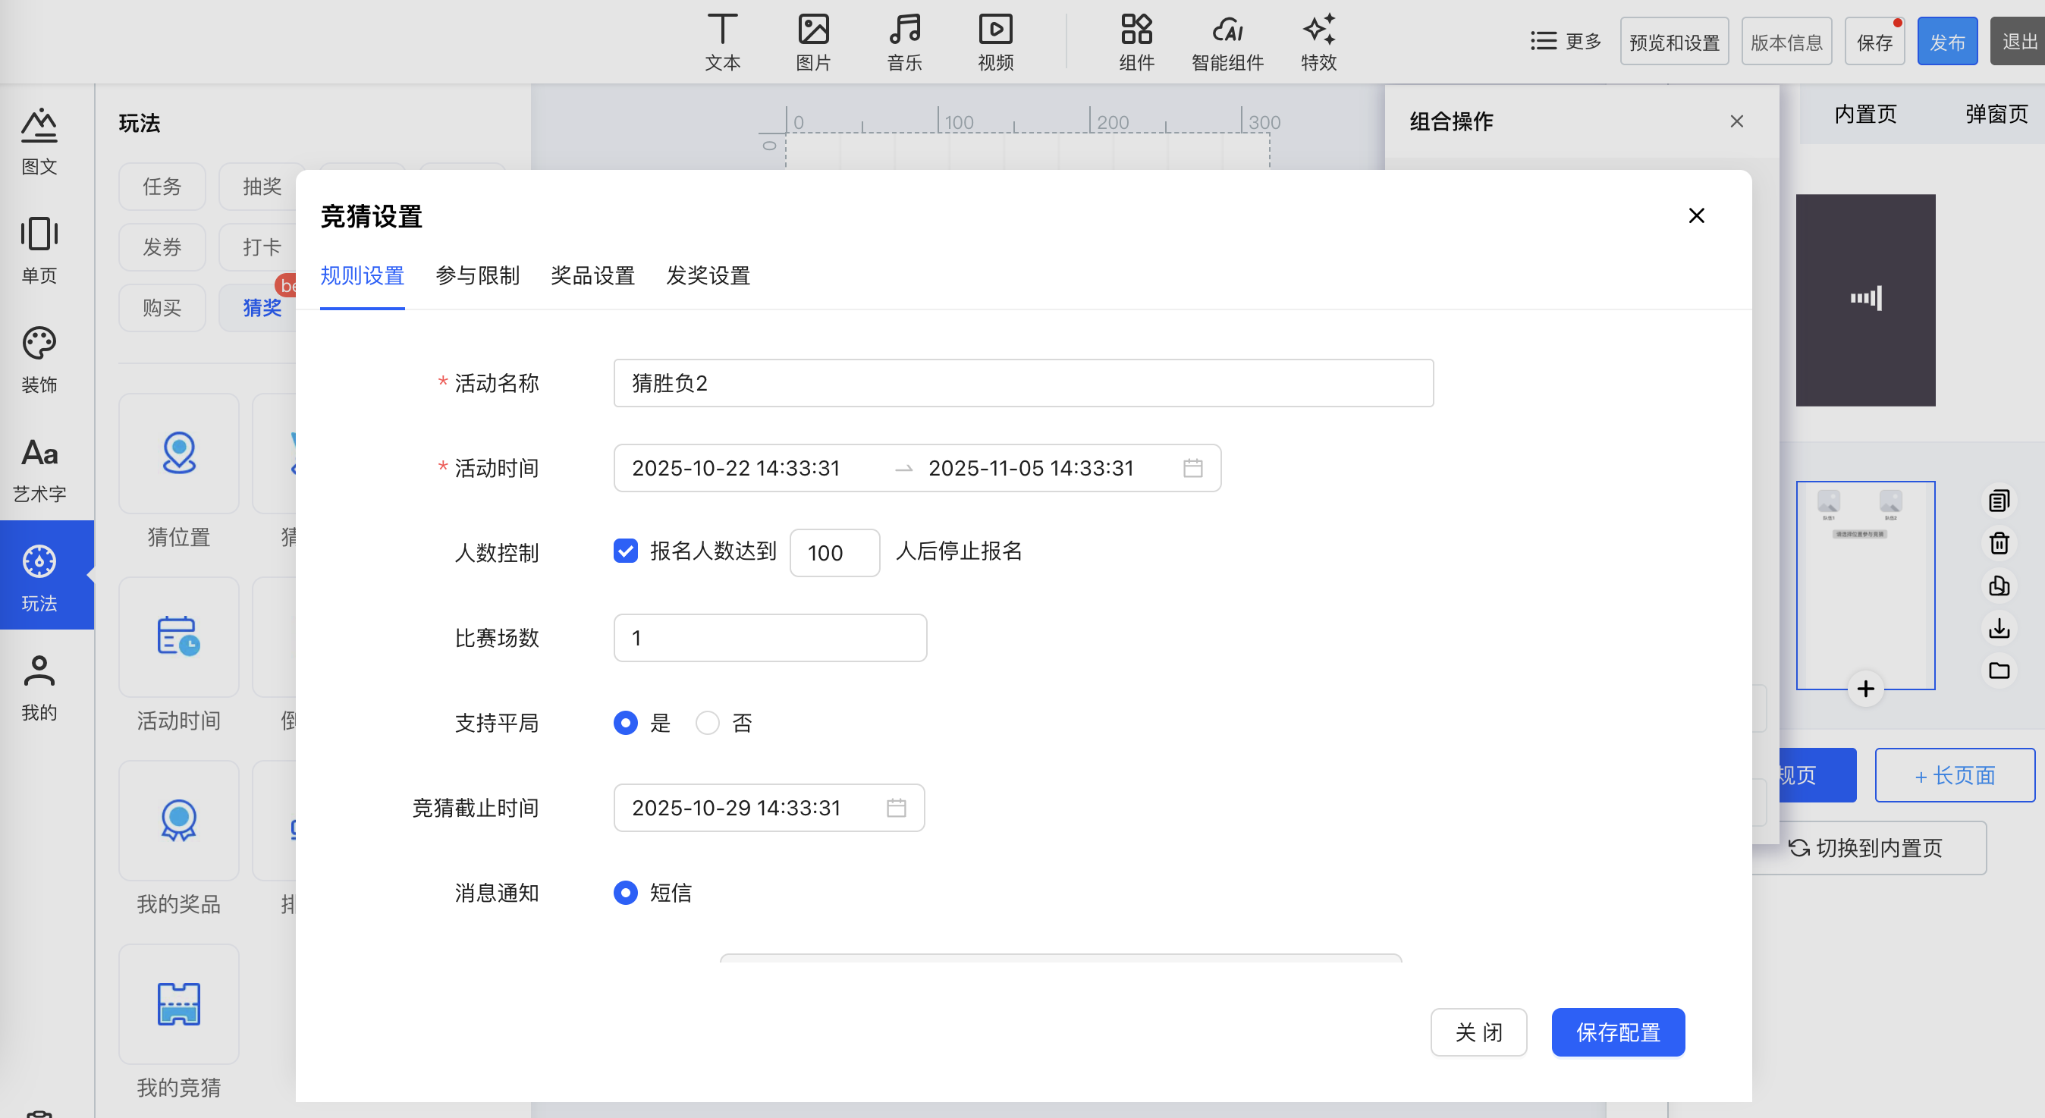Uncheck the 报名人数达到 checkbox

coord(626,551)
